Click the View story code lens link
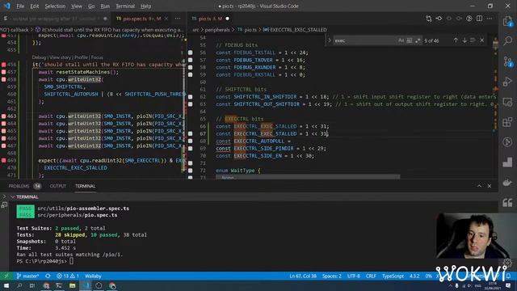The height and width of the screenshot is (291, 517). click(x=60, y=57)
